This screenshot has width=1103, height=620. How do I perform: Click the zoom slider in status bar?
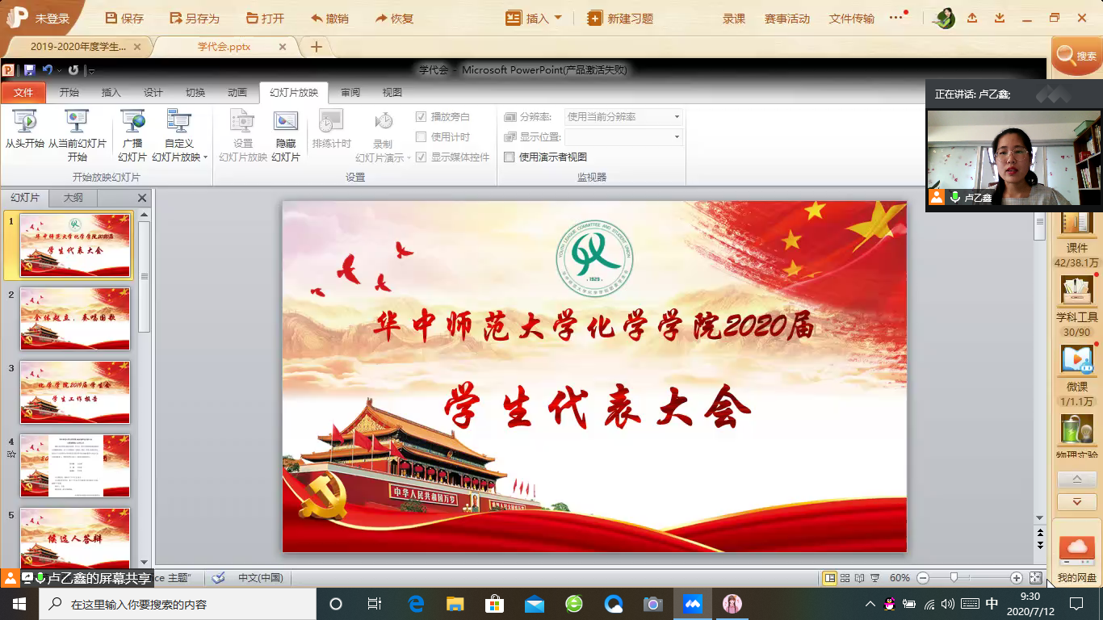point(954,578)
